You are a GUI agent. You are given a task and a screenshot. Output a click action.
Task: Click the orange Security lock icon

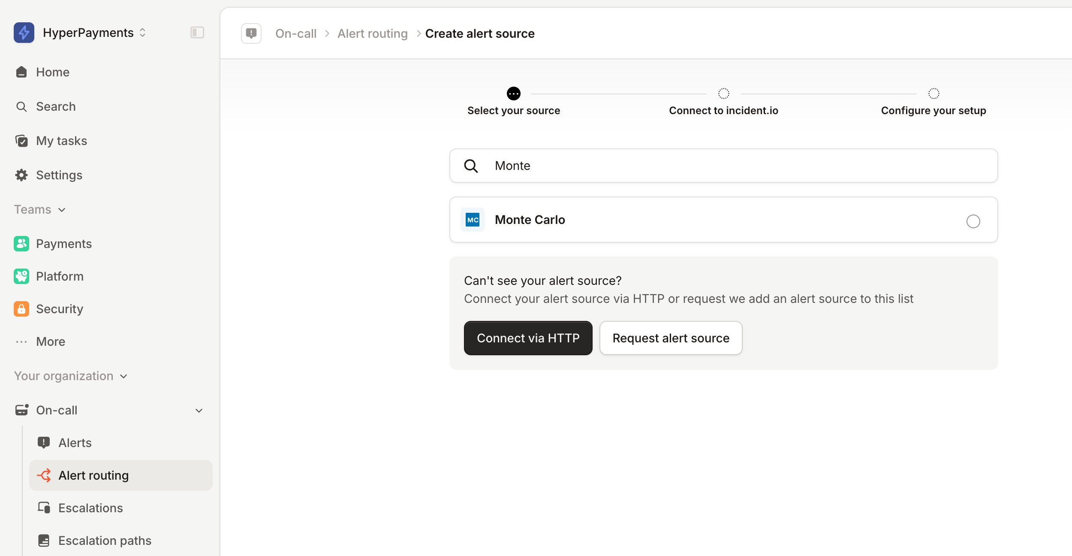(21, 309)
